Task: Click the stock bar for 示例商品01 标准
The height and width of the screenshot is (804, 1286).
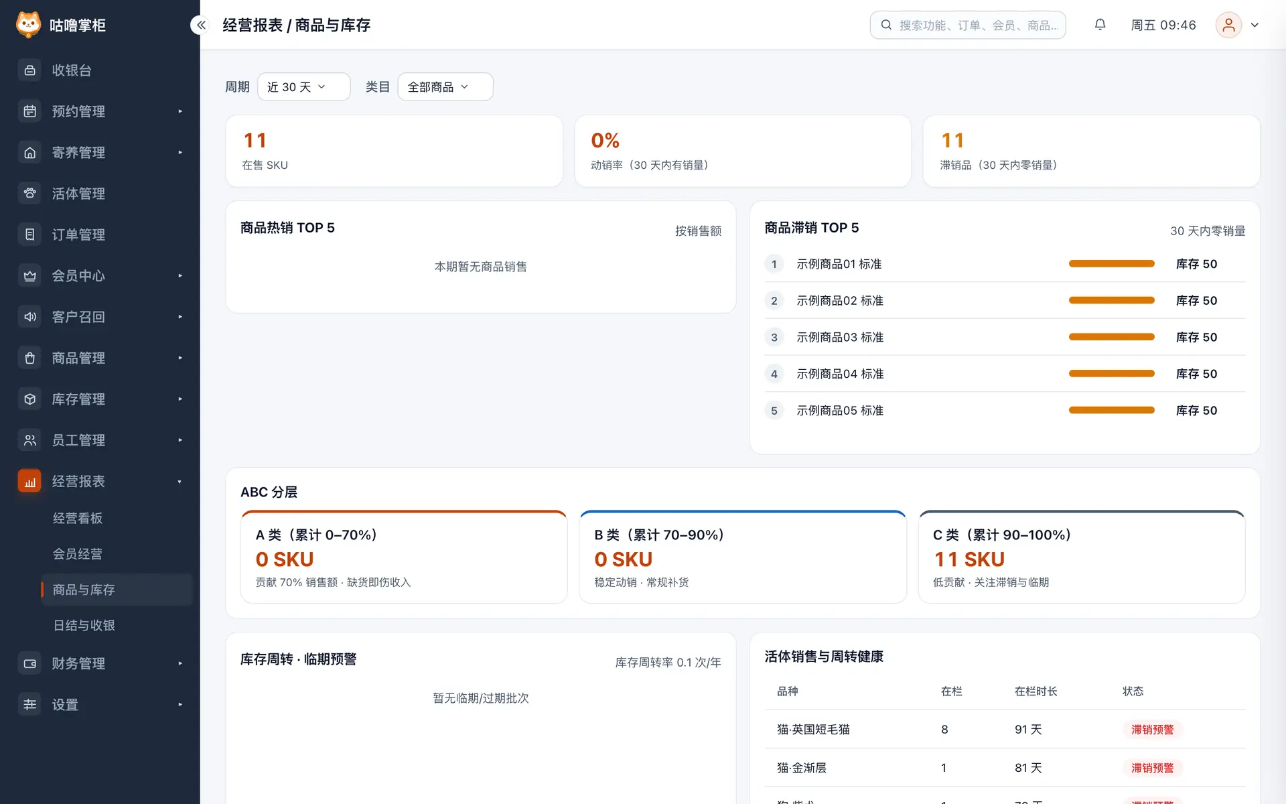Action: [x=1111, y=264]
